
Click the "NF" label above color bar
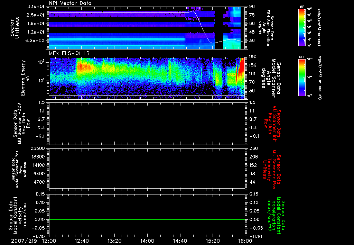[302, 7]
